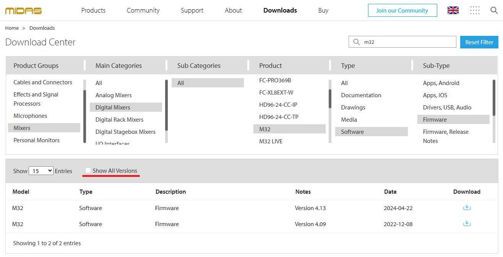Image resolution: width=503 pixels, height=257 pixels.
Task: Open the Buy menu
Action: click(x=323, y=10)
